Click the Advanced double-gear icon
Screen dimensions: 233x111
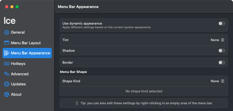coord(7,74)
